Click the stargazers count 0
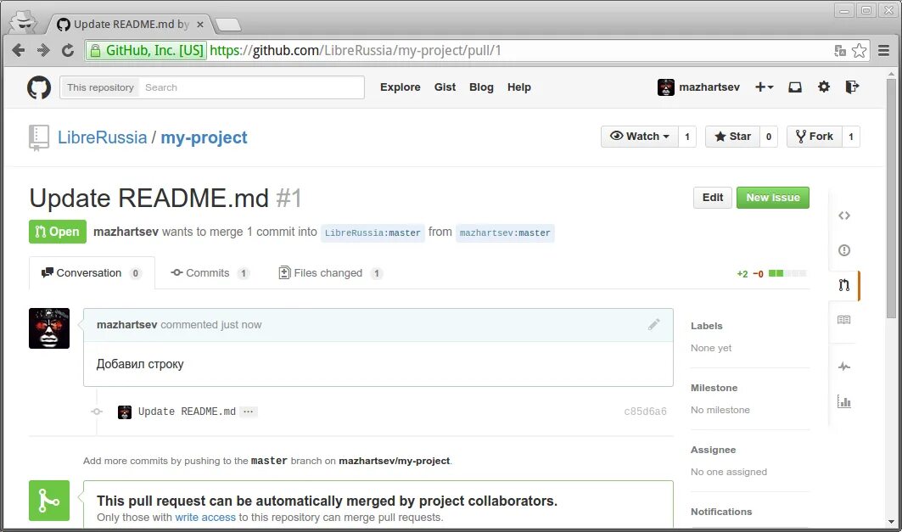The height and width of the screenshot is (532, 902). point(769,137)
